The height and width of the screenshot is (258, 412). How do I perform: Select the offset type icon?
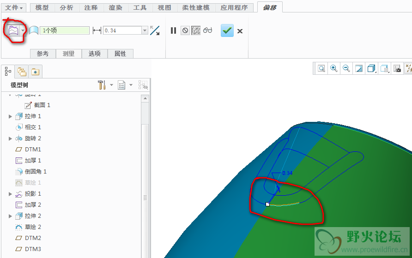13,31
